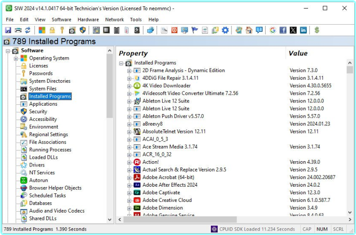Select Running Processes in the sidebar

pyautogui.click(x=50, y=150)
